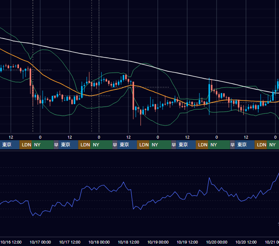The image size is (279, 246).
Task: Click the 10/18 00:00 date label
Action: point(99,242)
